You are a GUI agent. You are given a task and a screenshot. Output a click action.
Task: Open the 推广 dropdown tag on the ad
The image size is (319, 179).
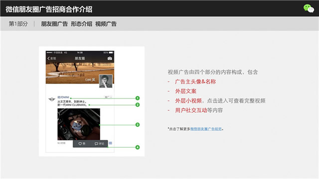pyautogui.click(x=108, y=97)
